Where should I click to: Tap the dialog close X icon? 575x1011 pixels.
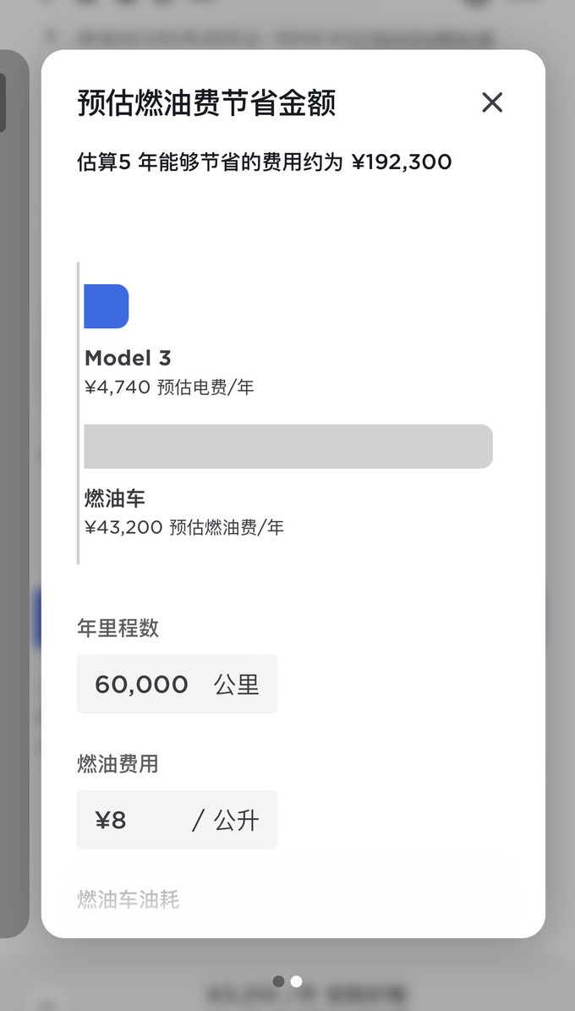[492, 102]
